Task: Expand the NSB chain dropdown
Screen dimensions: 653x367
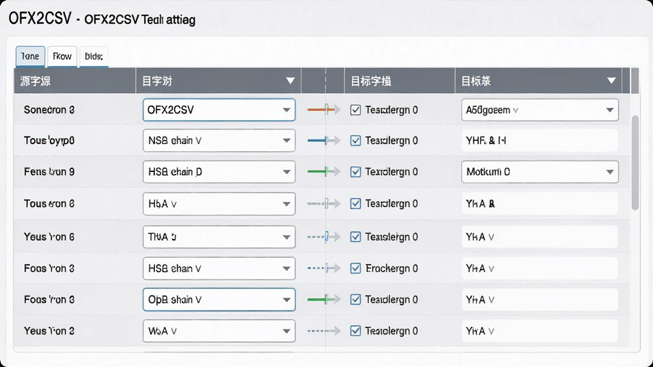Action: (x=219, y=141)
